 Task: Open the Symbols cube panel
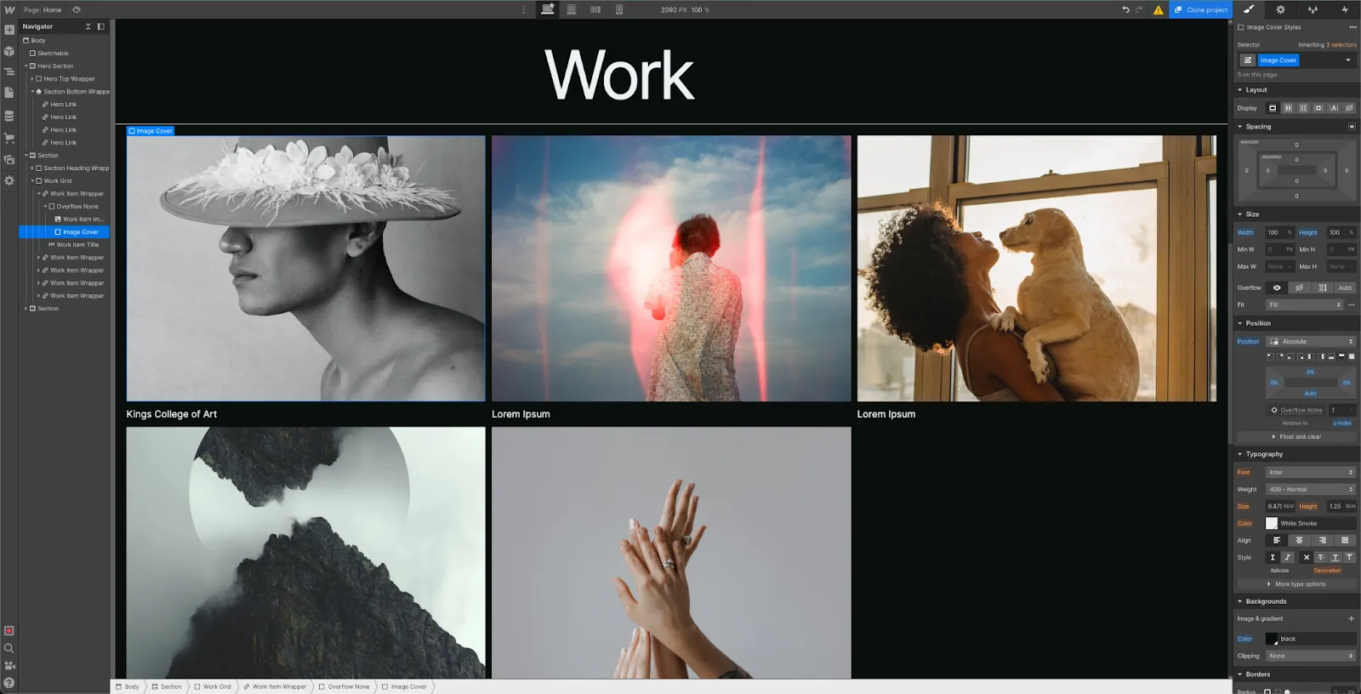point(9,51)
